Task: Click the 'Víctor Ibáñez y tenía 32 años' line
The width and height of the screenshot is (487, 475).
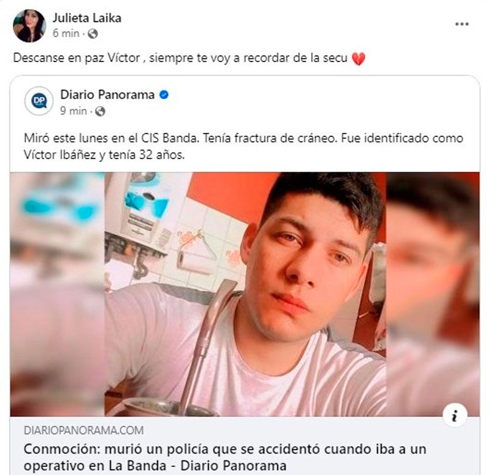Action: [104, 155]
